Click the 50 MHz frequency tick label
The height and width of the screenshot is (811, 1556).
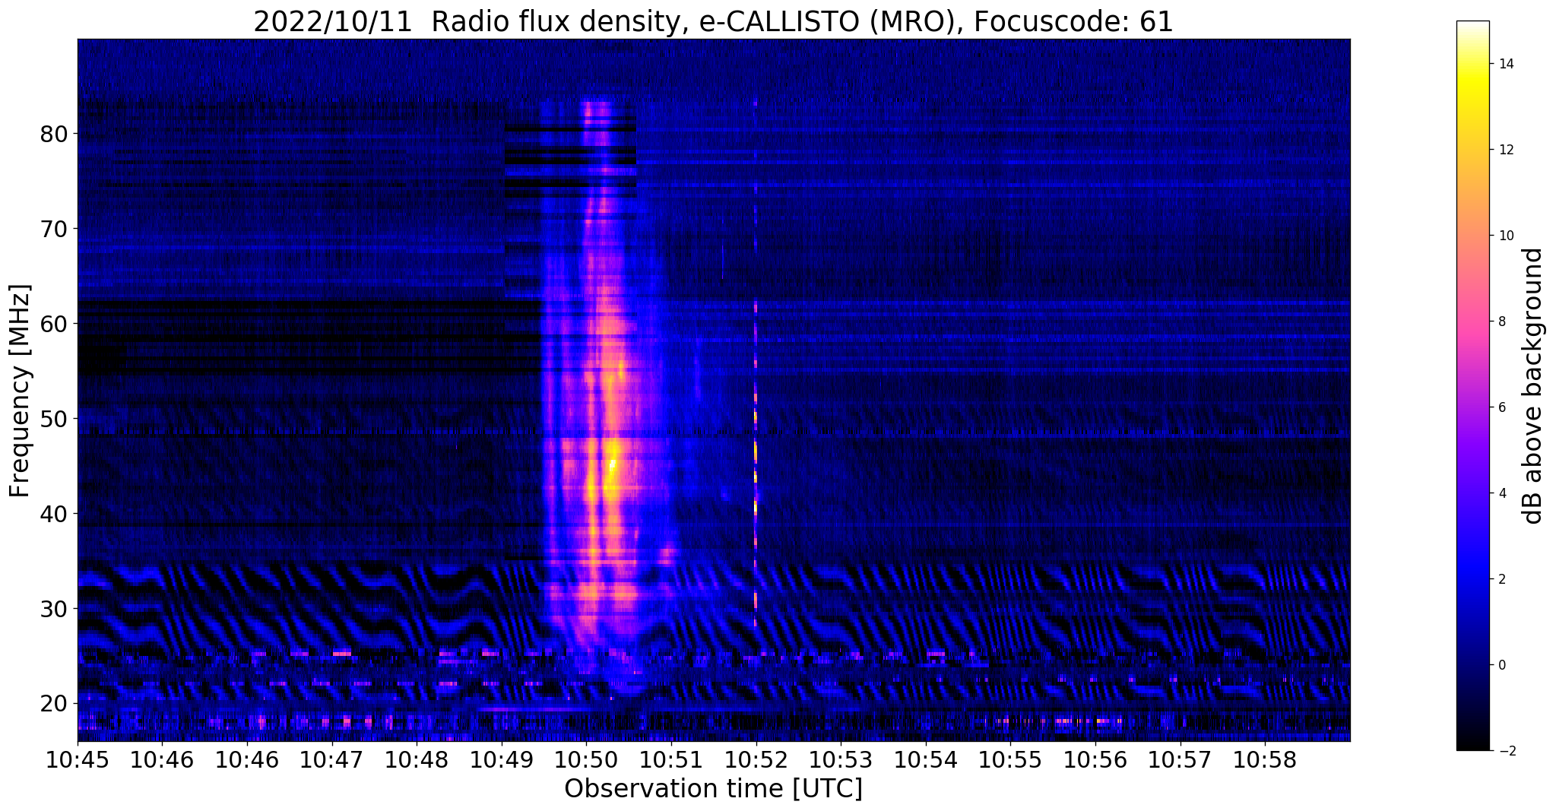[53, 419]
